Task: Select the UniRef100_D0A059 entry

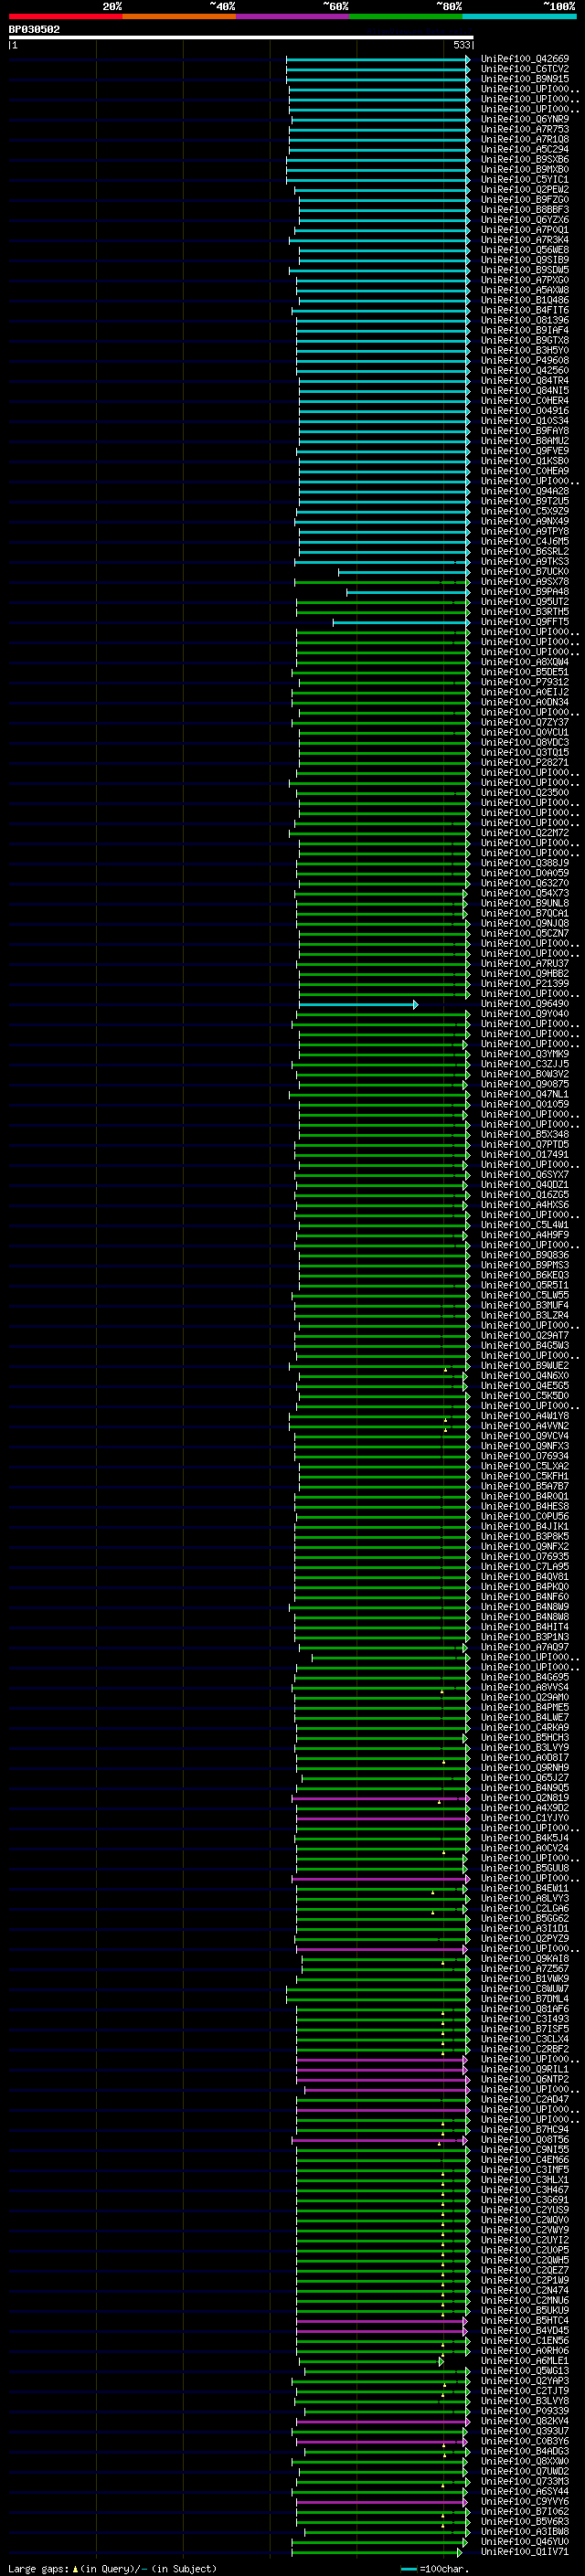Action: point(525,873)
